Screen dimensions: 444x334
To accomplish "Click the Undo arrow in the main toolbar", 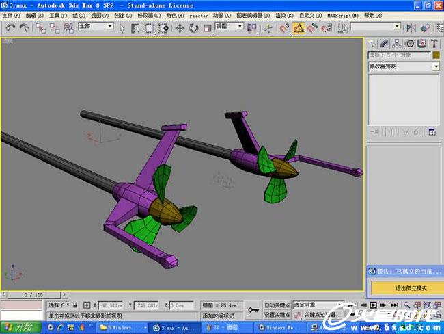I will point(10,28).
